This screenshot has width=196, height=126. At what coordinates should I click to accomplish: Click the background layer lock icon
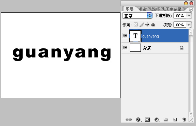click(x=181, y=48)
